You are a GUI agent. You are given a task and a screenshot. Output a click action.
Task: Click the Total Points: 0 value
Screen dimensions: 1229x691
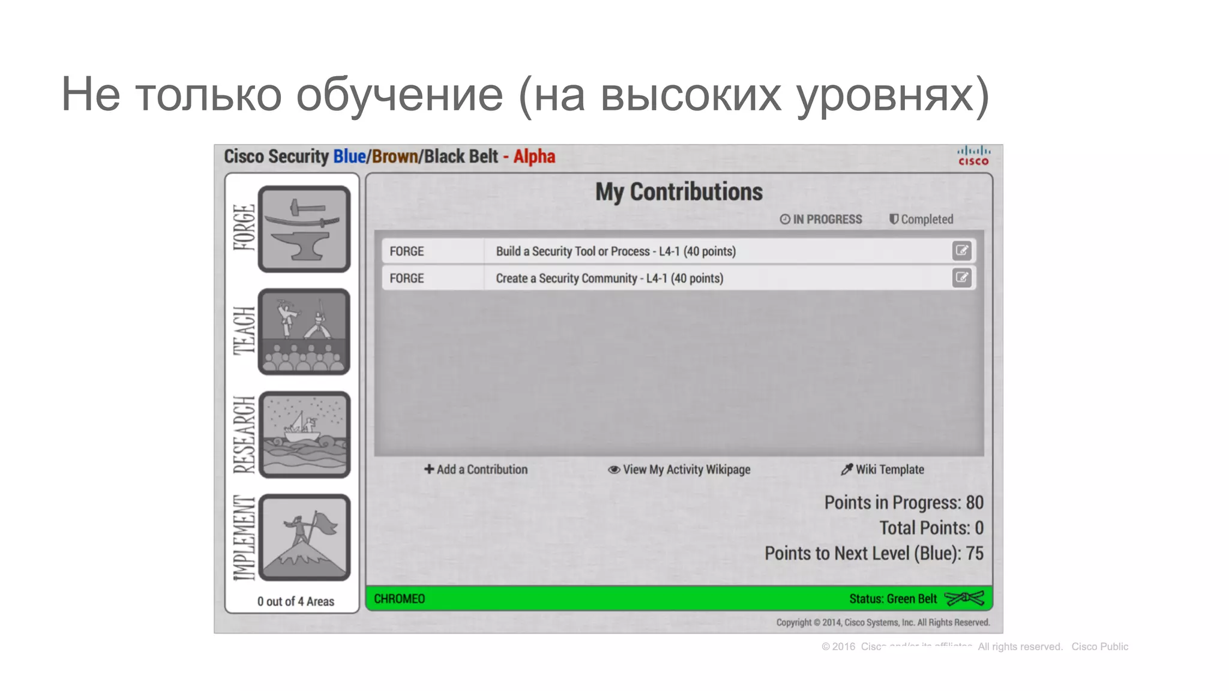coord(931,528)
